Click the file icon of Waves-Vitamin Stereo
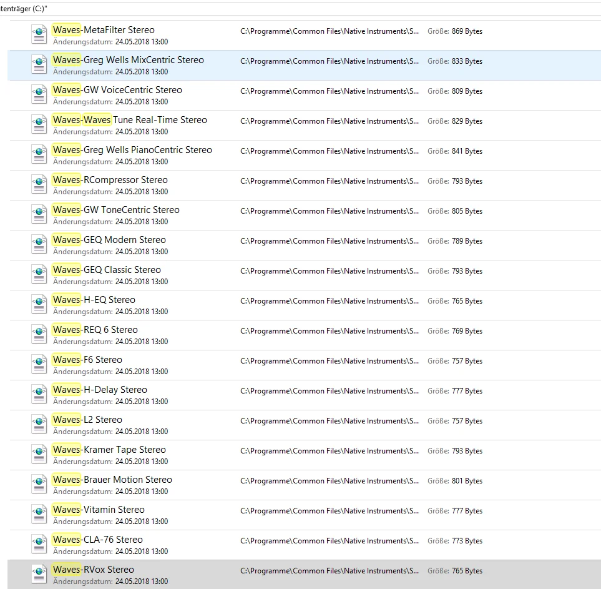The image size is (601, 589). coord(39,514)
